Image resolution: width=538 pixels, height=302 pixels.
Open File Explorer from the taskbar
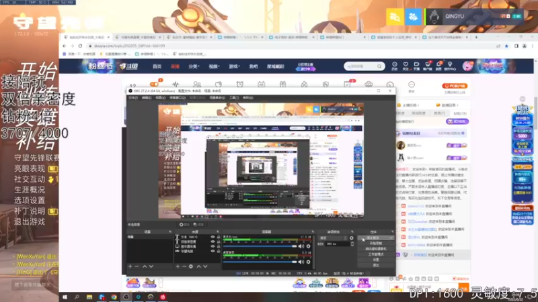coord(89,297)
